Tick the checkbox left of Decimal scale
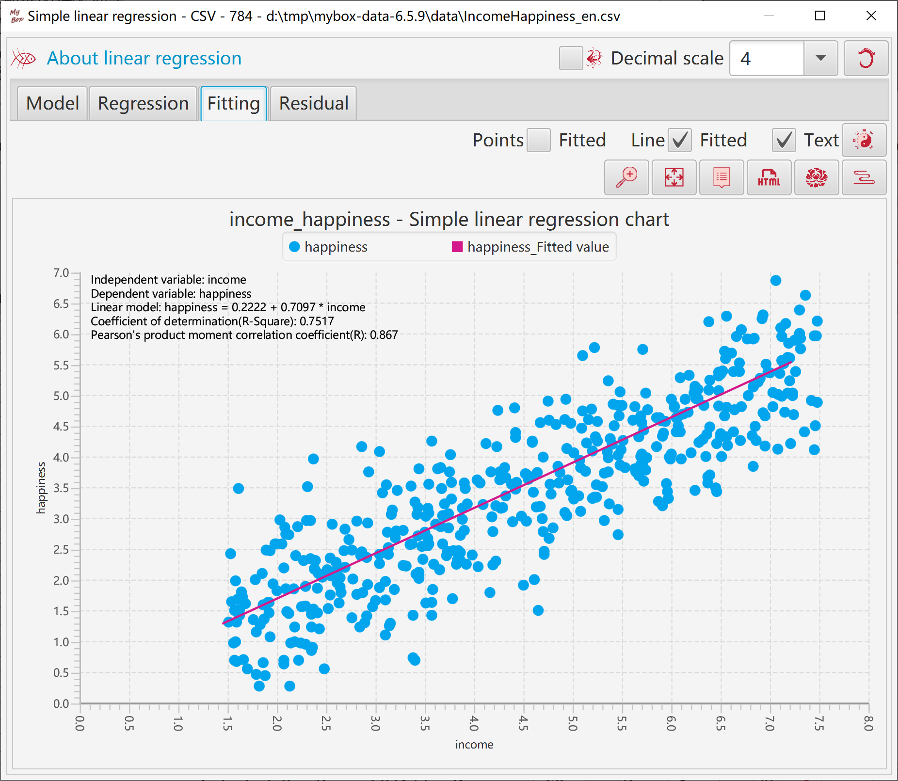 click(571, 58)
